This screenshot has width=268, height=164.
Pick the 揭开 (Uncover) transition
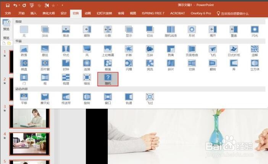pos(213,32)
